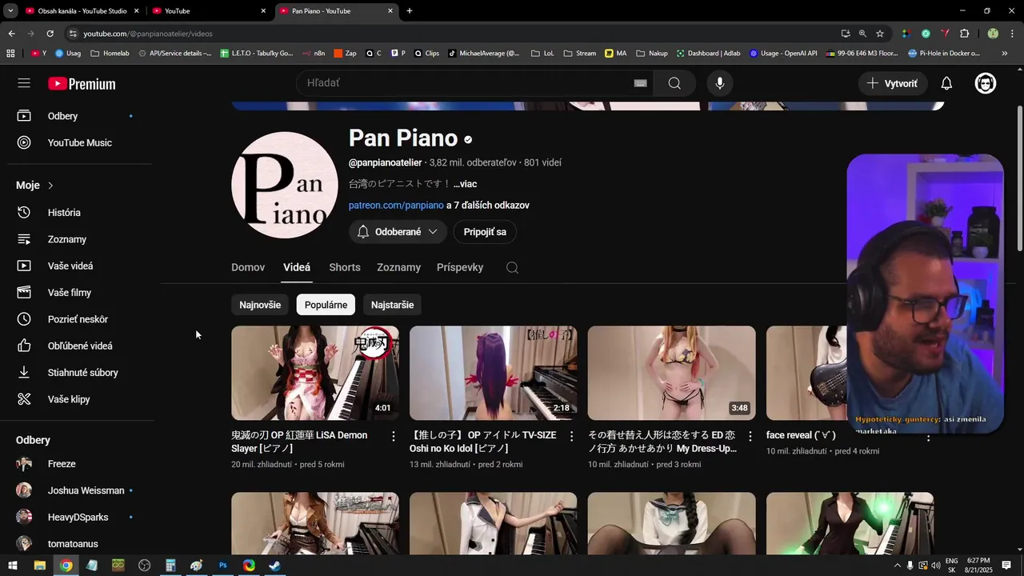Click Pripojiť sa join button

pos(485,232)
